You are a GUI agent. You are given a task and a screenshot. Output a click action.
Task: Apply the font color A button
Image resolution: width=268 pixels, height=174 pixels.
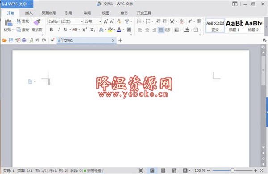tap(119, 30)
